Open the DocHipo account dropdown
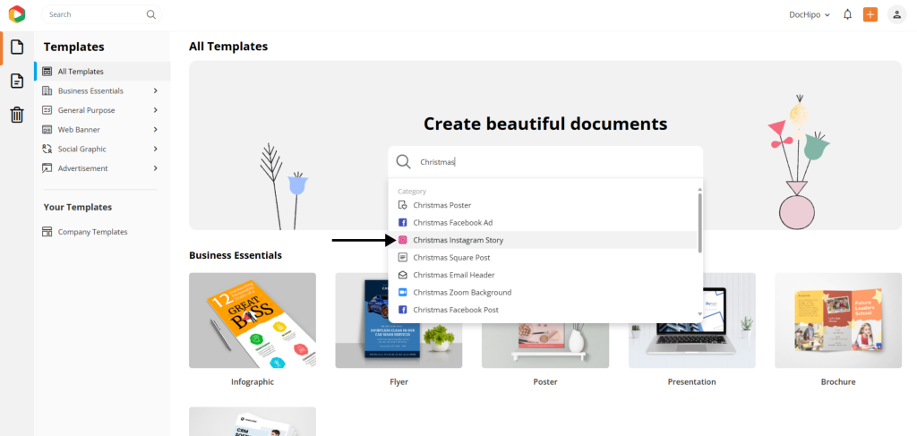 (x=810, y=15)
